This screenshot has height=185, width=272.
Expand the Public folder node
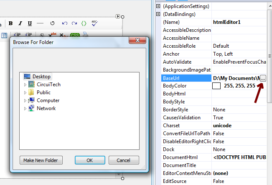click(x=25, y=92)
